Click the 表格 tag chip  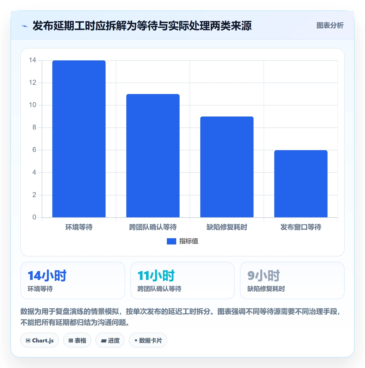tap(77, 340)
